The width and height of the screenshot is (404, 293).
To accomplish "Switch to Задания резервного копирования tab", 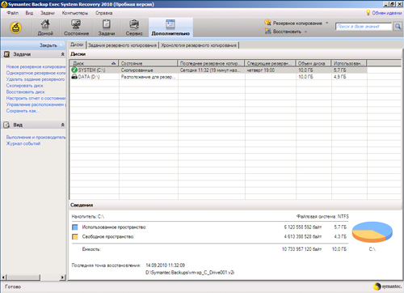I will pos(122,45).
